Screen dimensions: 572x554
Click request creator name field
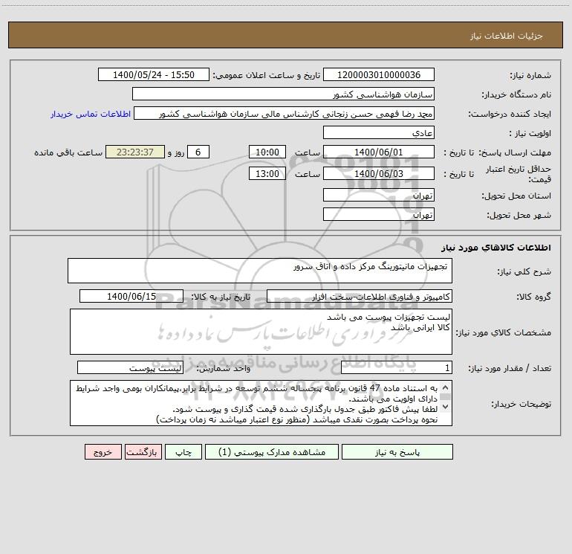coord(285,113)
